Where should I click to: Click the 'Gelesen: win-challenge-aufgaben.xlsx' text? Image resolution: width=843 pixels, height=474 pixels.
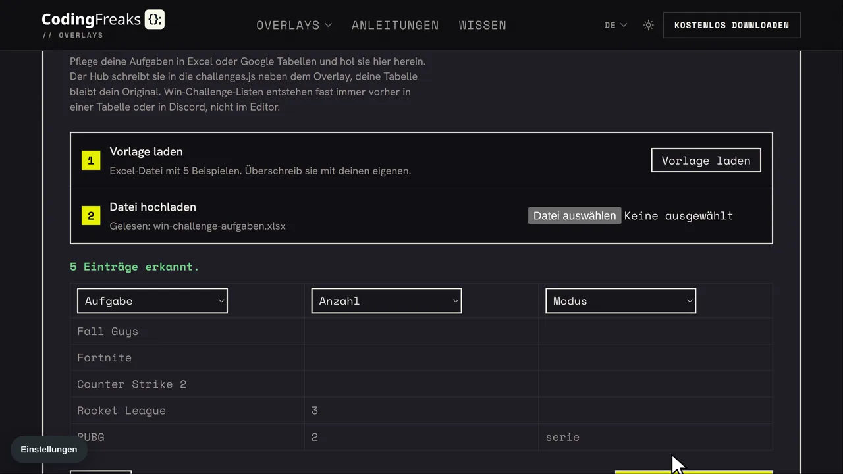198,226
